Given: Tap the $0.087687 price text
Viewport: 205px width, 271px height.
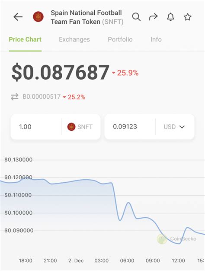Looking at the screenshot, I should point(61,72).
